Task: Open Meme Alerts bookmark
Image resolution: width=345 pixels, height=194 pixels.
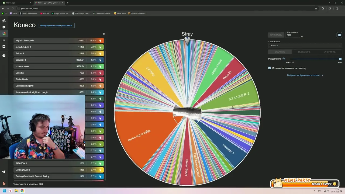Action: coord(120,13)
